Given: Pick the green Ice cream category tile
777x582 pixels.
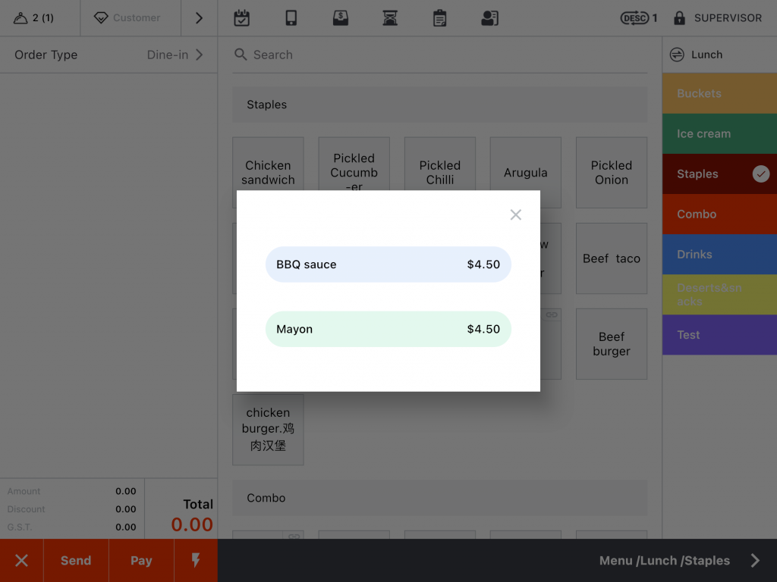Looking at the screenshot, I should (719, 134).
